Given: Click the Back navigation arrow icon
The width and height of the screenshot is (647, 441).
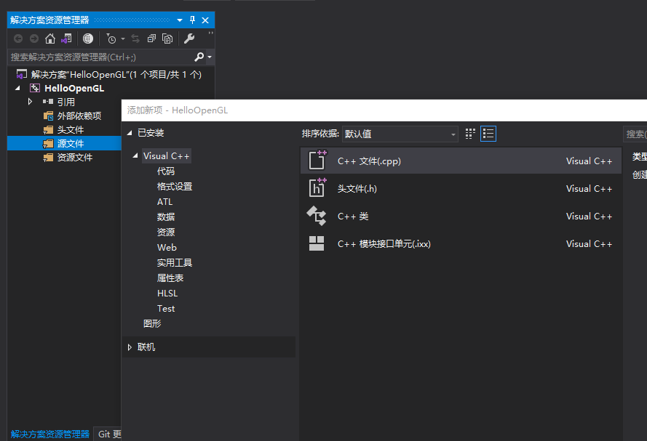Looking at the screenshot, I should (x=18, y=38).
